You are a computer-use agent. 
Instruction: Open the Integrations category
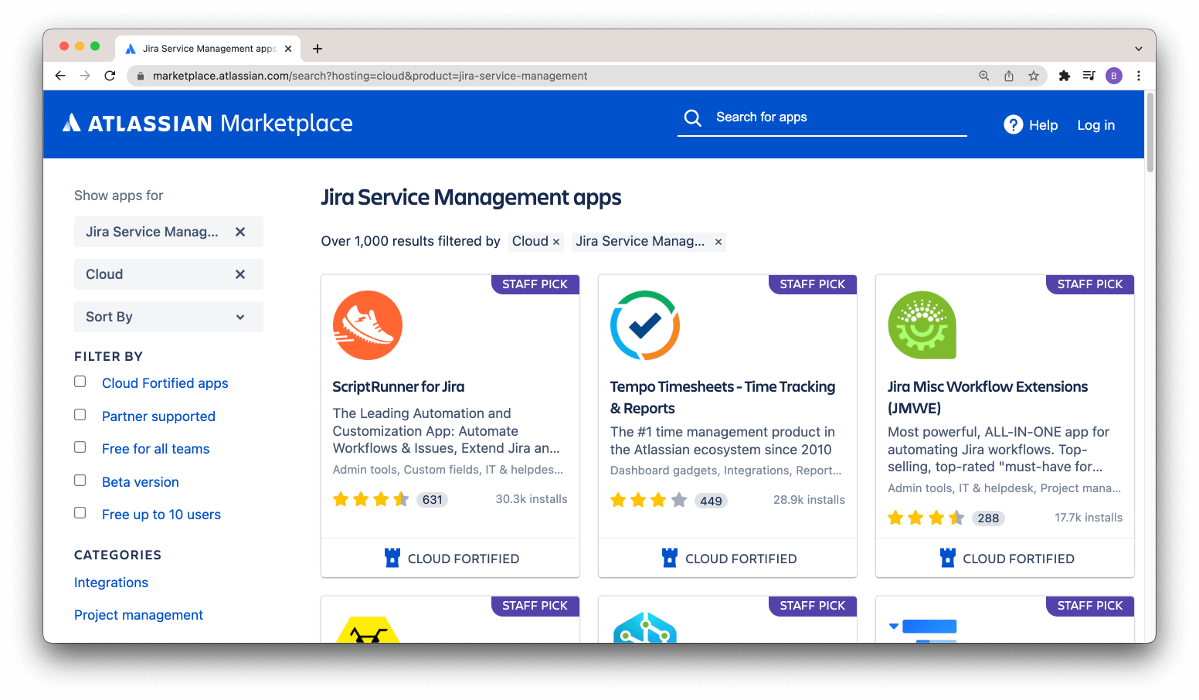[110, 582]
